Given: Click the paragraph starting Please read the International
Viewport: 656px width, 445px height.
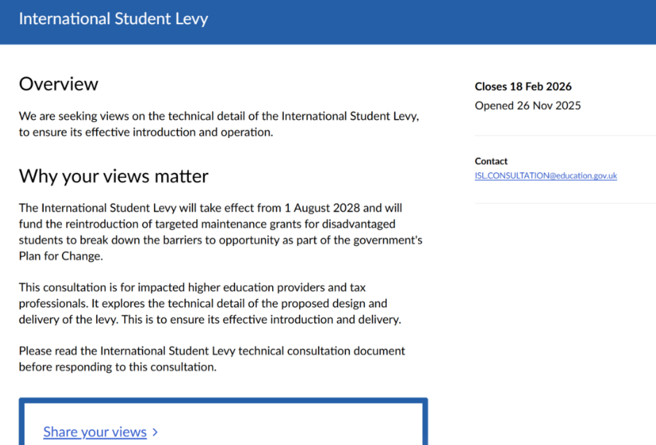Looking at the screenshot, I should coord(212,359).
